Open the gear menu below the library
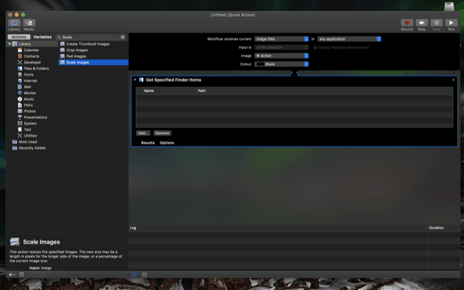The image size is (464, 290). 12,275
